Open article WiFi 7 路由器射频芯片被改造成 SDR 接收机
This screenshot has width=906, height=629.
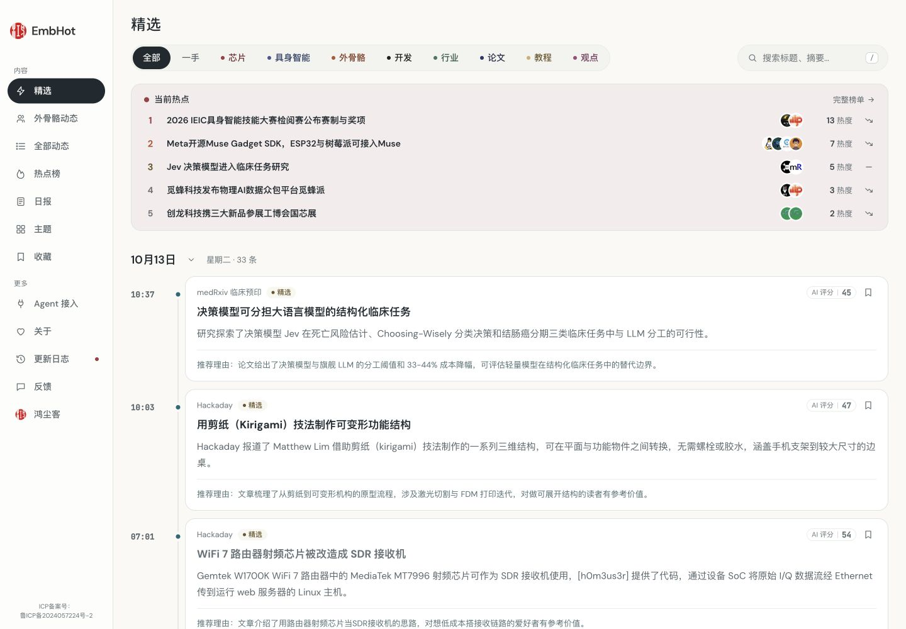pos(301,554)
